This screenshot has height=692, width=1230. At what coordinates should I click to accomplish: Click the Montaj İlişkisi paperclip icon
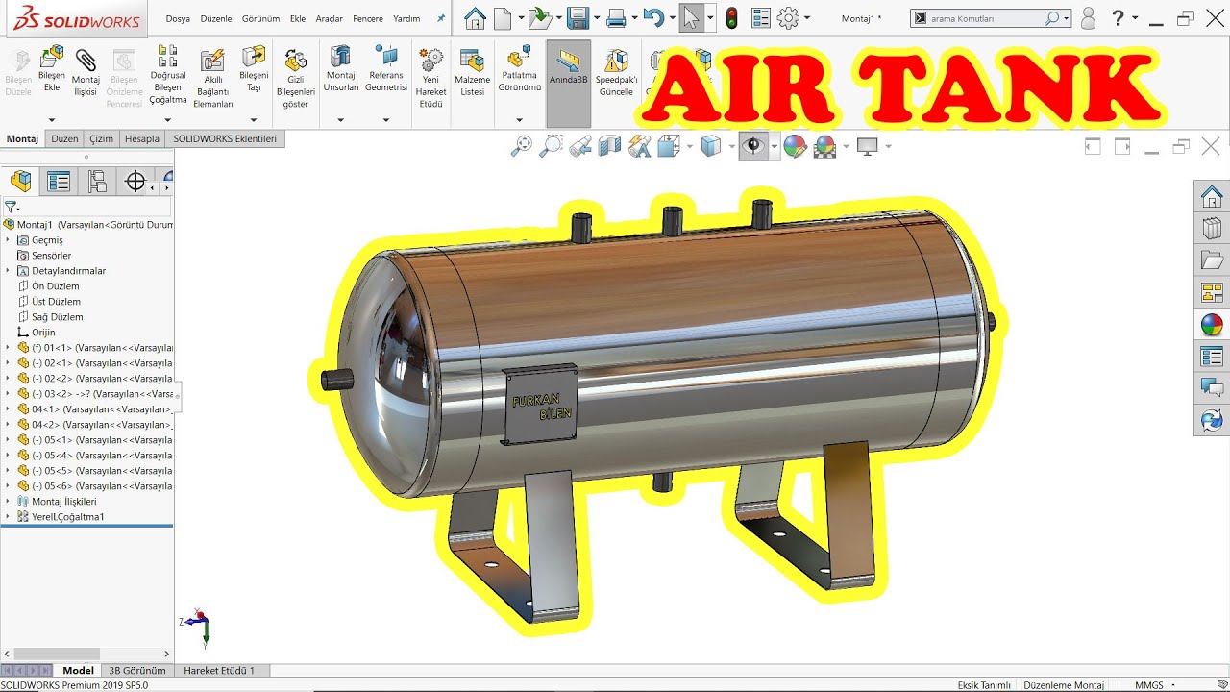tap(86, 59)
